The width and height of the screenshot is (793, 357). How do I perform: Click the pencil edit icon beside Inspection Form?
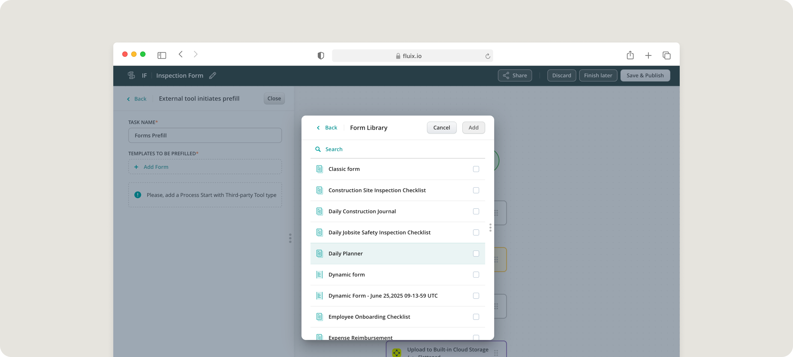coord(212,75)
